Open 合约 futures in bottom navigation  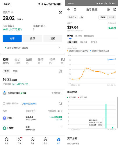[46, 141]
